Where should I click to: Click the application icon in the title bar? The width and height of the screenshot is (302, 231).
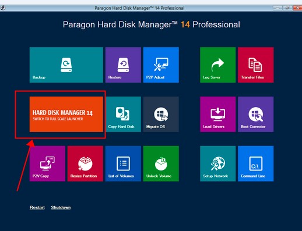[x=3, y=8]
